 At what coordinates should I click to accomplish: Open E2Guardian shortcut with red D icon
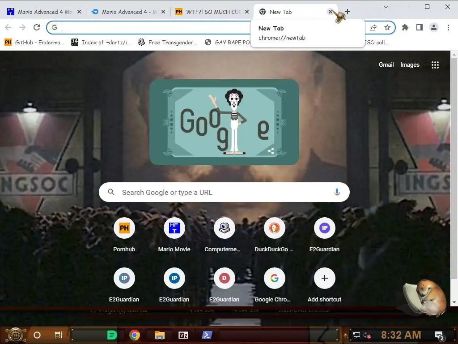(225, 285)
